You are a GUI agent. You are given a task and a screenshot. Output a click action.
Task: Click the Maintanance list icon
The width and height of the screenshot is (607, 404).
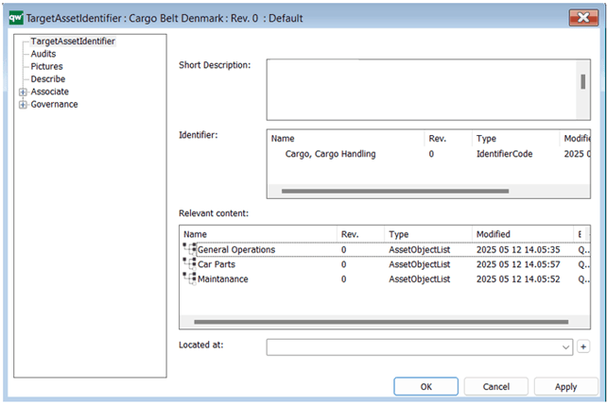(188, 279)
